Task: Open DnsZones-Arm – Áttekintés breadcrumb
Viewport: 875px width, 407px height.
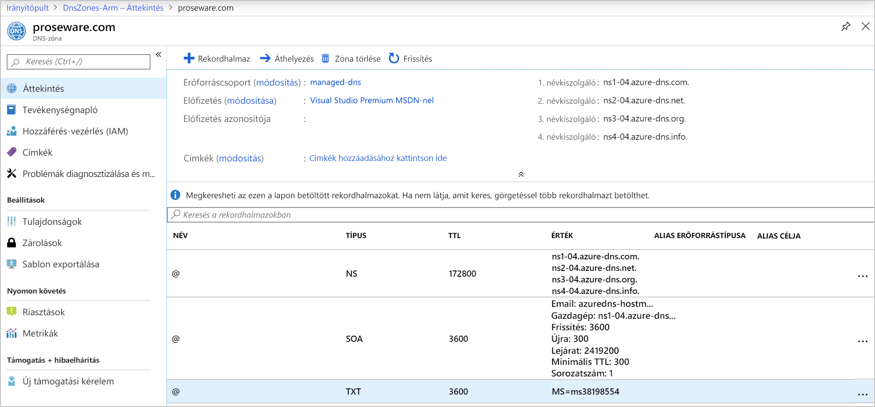Action: (x=113, y=8)
